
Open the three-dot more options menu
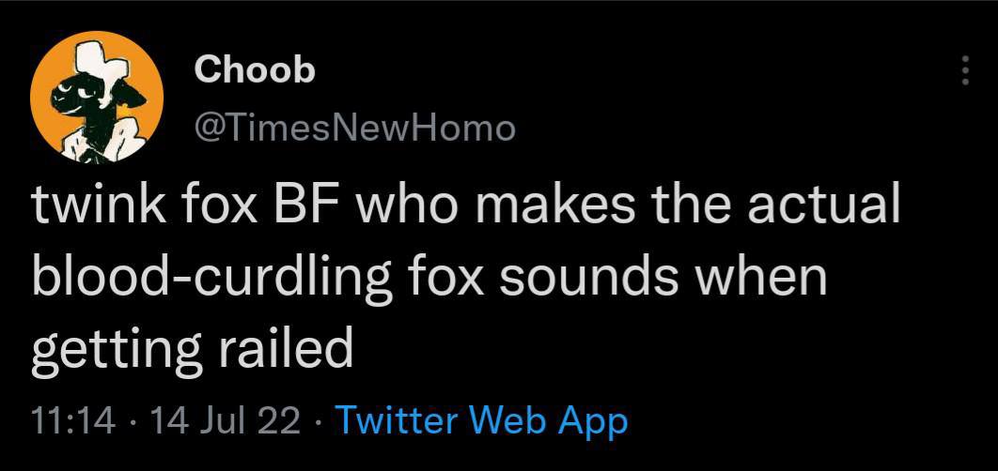(x=963, y=70)
